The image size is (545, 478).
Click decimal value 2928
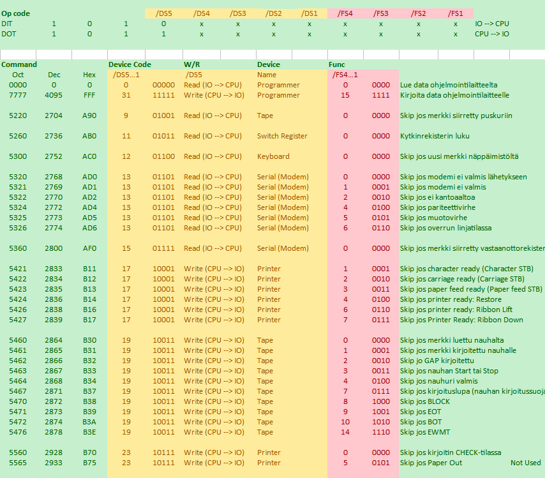point(54,453)
